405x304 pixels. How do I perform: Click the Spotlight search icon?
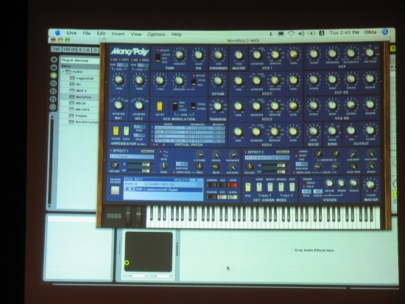pyautogui.click(x=385, y=32)
